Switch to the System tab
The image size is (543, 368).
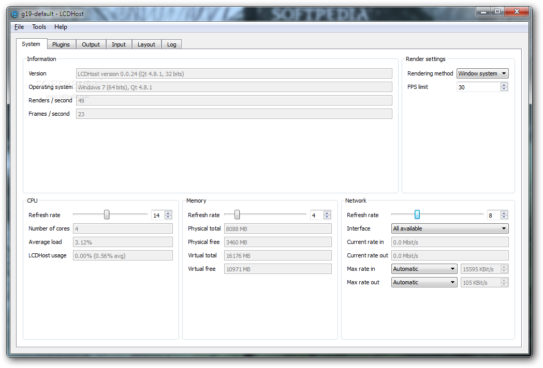point(31,44)
